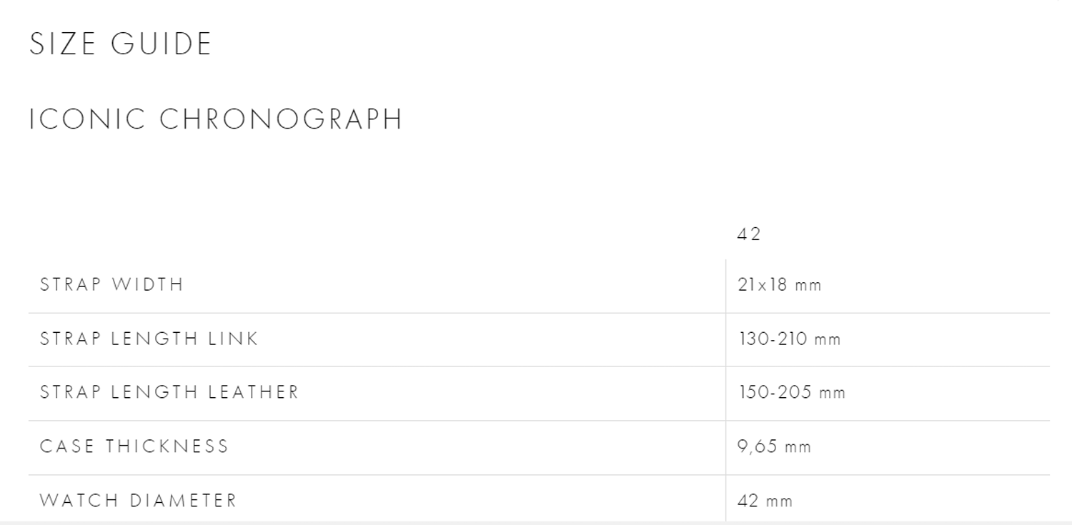Click the STRAP LENGTH LEATHER label

[169, 392]
